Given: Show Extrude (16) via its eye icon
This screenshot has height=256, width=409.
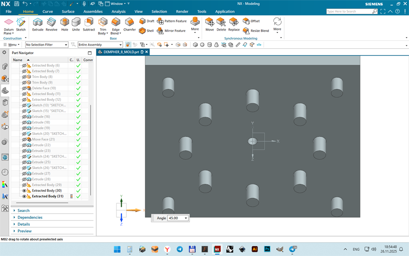Looking at the screenshot, I should pyautogui.click(x=24, y=116).
